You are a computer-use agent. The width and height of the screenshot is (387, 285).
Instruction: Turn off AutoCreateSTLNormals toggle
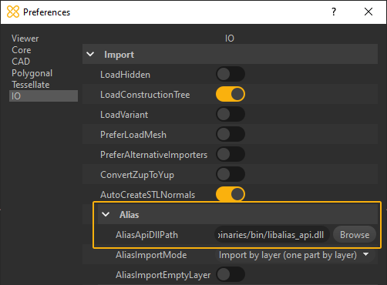point(231,194)
